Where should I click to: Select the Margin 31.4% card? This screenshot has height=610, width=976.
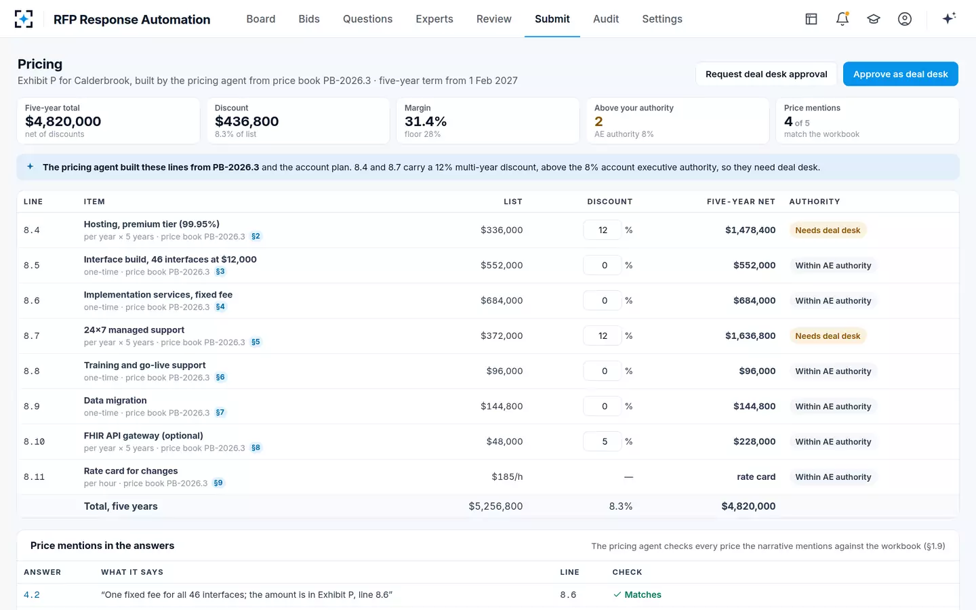(488, 121)
